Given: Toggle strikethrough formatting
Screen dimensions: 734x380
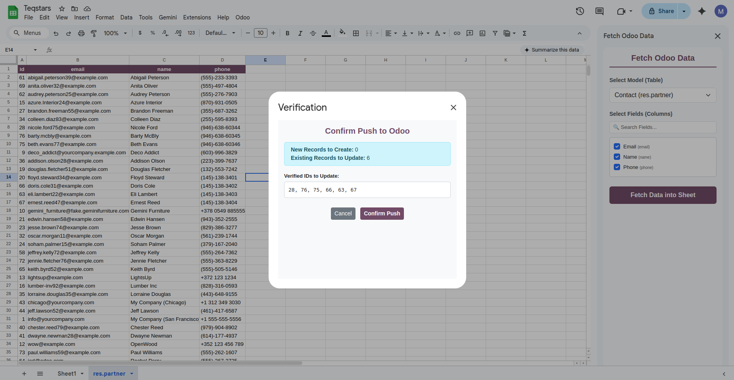Looking at the screenshot, I should click(313, 33).
